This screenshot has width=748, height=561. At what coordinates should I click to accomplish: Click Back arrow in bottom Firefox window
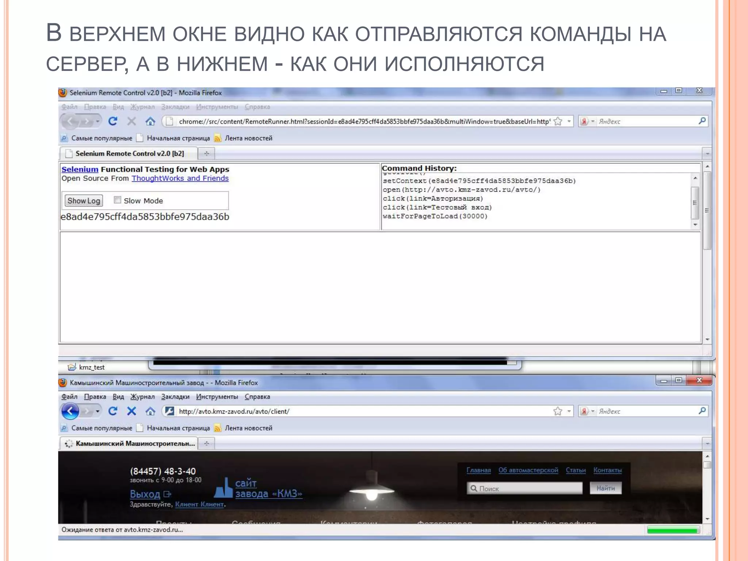pos(70,411)
